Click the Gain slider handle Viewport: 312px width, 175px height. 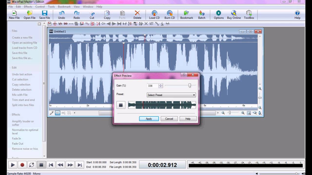click(190, 85)
